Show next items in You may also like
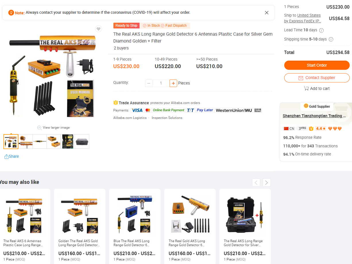The height and width of the screenshot is (264, 352). tap(267, 182)
